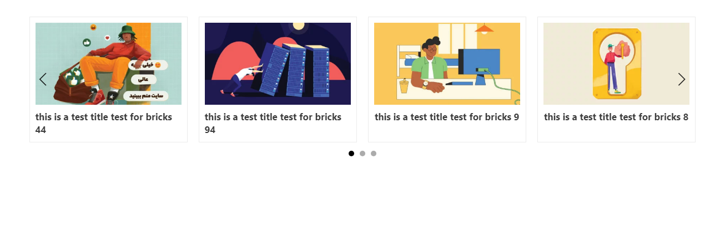Click the 'سایت منم ببینید' bubble in first image

click(x=145, y=96)
